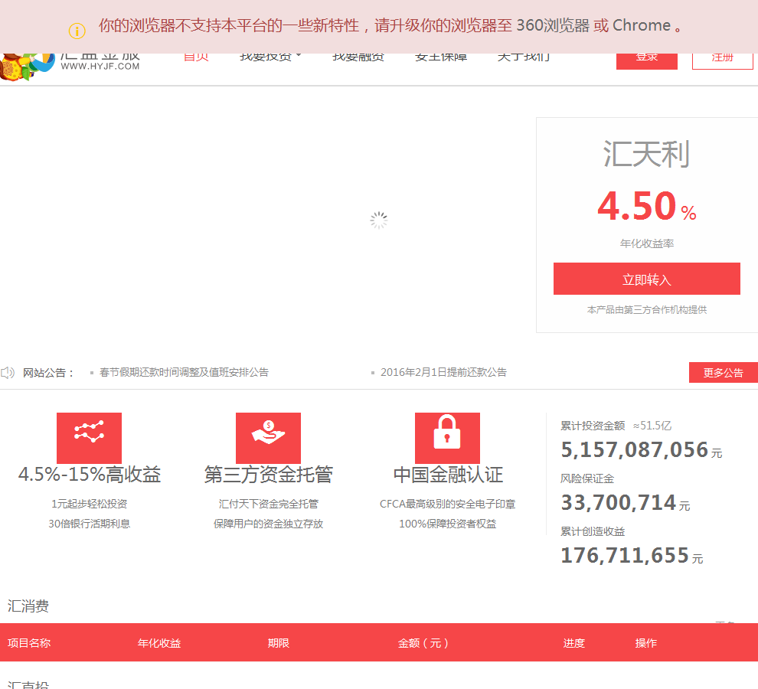Click the 汇消费 section heading
758x689 pixels.
[x=28, y=606]
